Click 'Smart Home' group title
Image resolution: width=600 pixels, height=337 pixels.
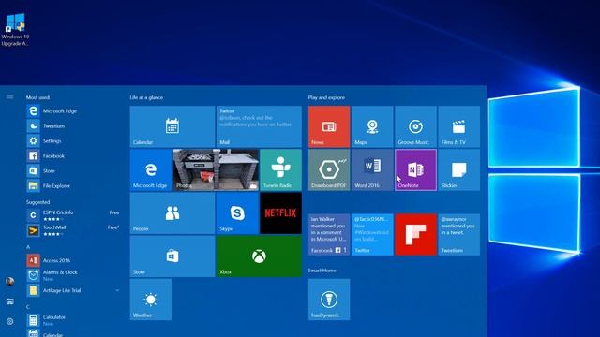[322, 271]
